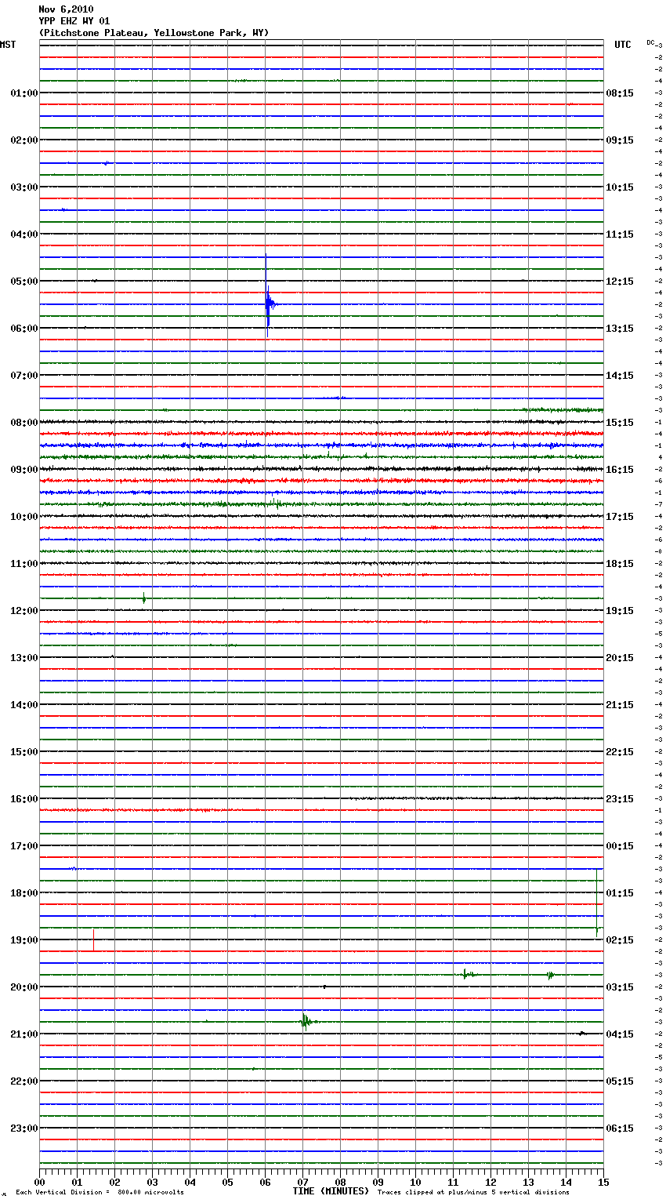Screen dimensions: 666x1203
Task: Click minute "05" on the bottom axis
Action: [227, 1182]
